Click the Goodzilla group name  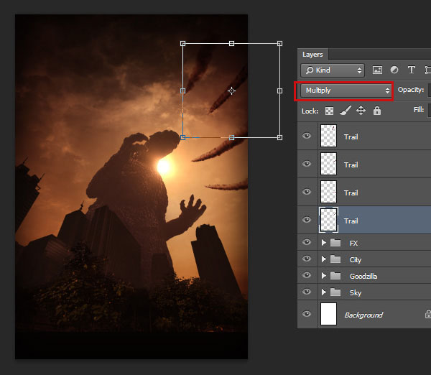point(363,276)
